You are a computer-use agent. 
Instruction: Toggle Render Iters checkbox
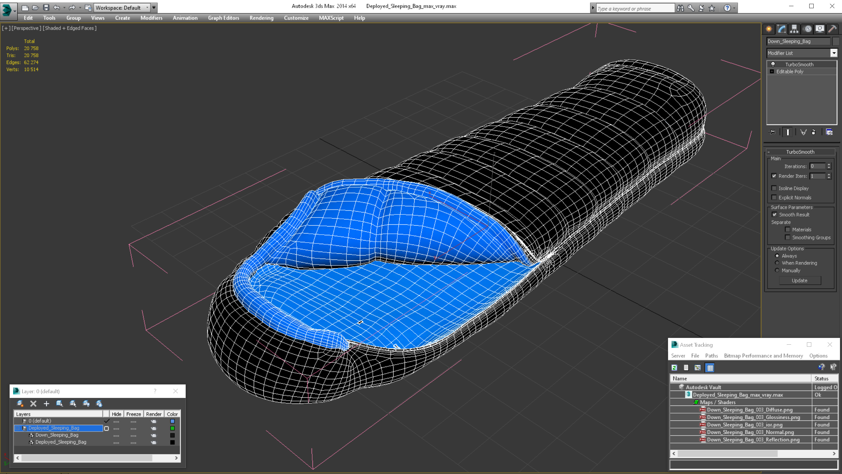[x=774, y=176]
